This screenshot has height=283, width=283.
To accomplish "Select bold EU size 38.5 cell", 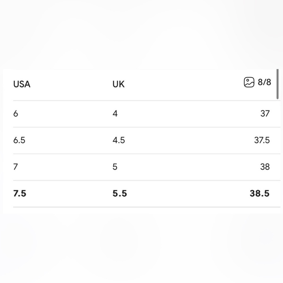I will [260, 194].
